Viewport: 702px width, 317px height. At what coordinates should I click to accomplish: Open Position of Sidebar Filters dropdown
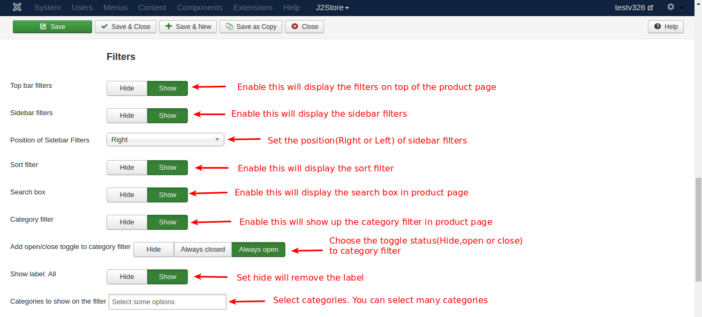165,140
